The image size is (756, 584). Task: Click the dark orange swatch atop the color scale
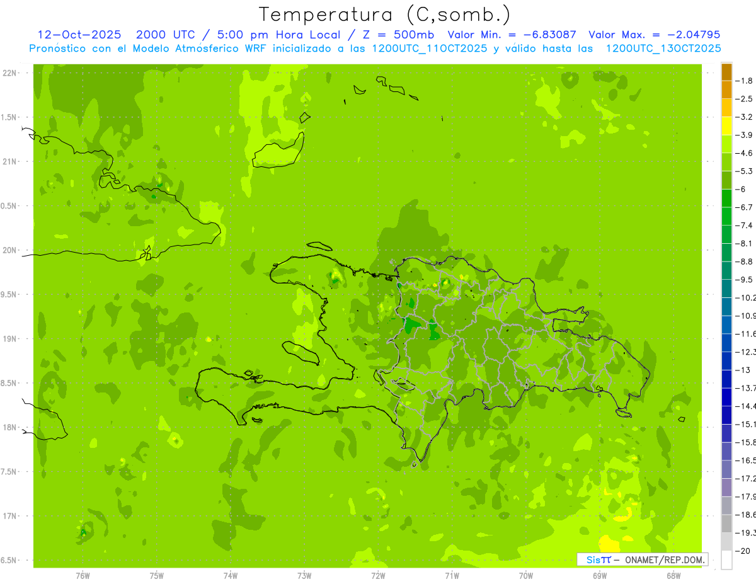(x=726, y=72)
